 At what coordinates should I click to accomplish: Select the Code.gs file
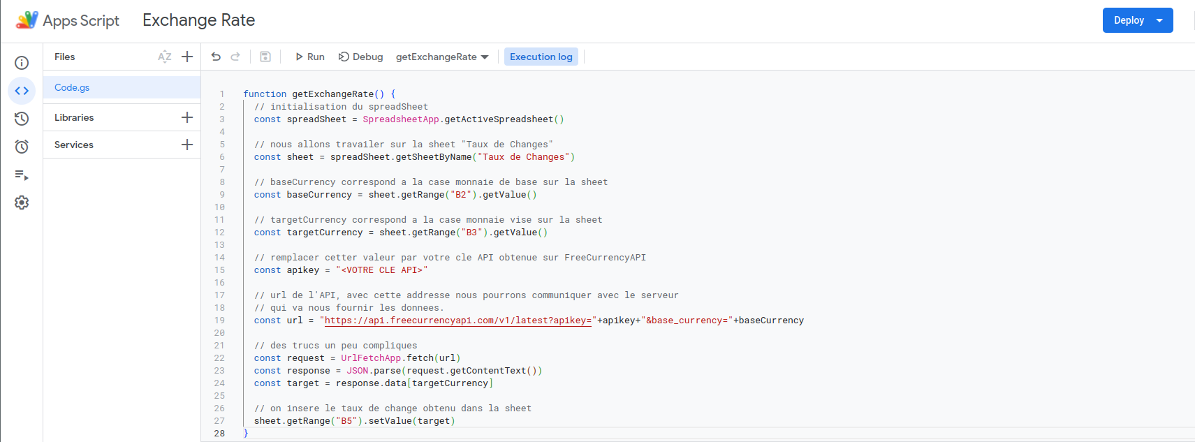pos(72,87)
